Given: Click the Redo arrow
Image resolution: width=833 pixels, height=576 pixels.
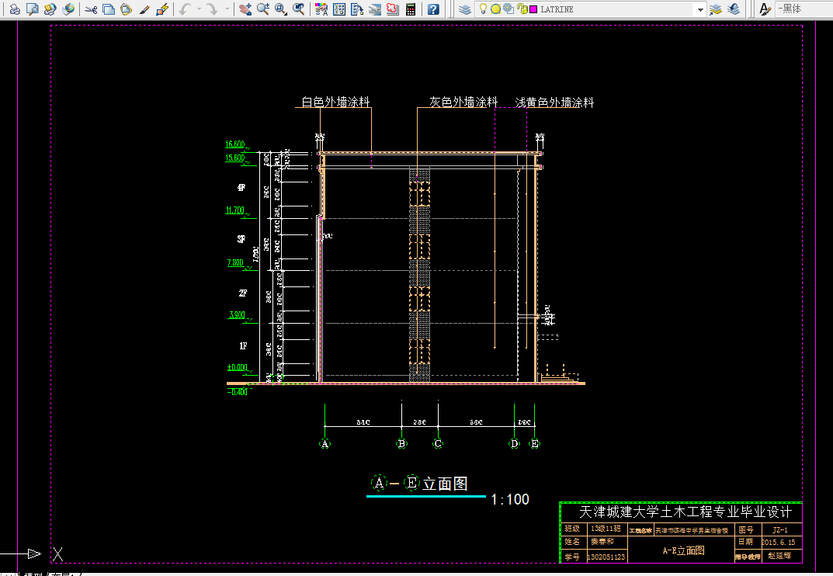Looking at the screenshot, I should (213, 9).
